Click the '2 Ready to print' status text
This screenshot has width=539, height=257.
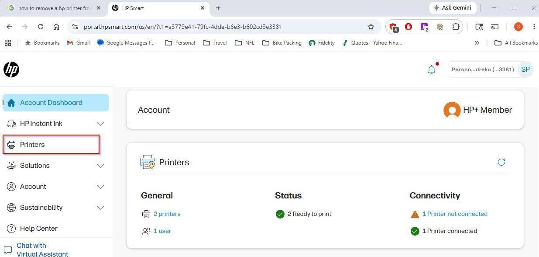[309, 214]
